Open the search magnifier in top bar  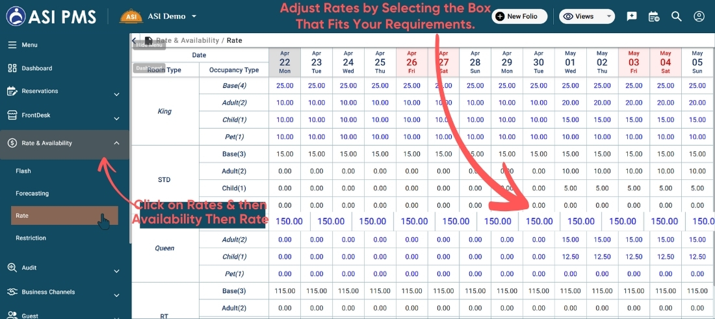click(676, 16)
